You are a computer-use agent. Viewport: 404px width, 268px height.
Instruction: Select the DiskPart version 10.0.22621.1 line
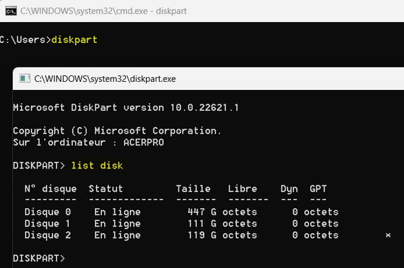tap(126, 107)
